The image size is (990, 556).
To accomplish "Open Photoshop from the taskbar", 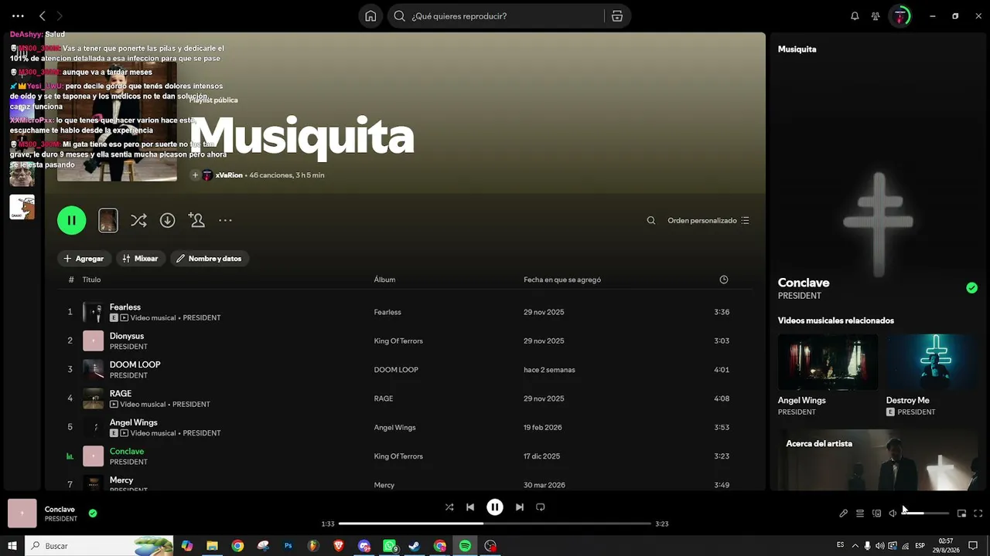I will tap(288, 546).
